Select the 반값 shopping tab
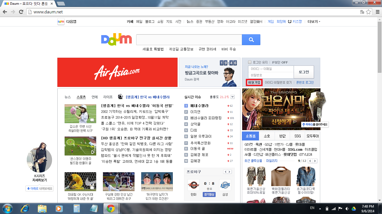This screenshot has height=214, width=382. 282,136
